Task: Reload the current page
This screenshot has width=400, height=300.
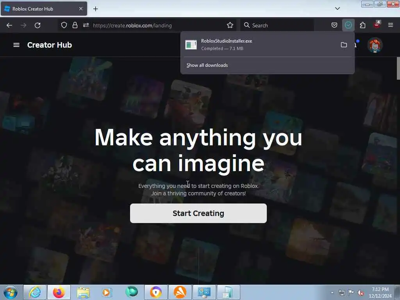Action: tap(37, 25)
